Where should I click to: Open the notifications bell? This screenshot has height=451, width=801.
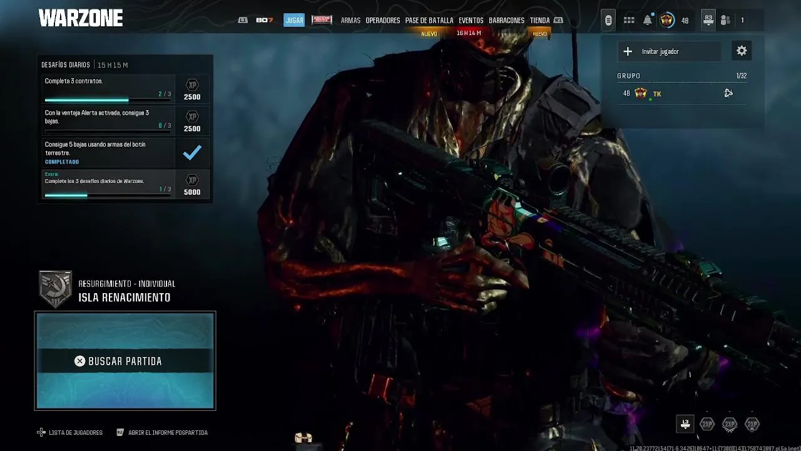(648, 21)
